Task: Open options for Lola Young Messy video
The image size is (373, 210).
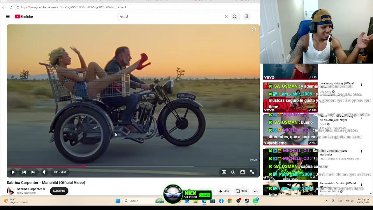Action: coord(361,85)
